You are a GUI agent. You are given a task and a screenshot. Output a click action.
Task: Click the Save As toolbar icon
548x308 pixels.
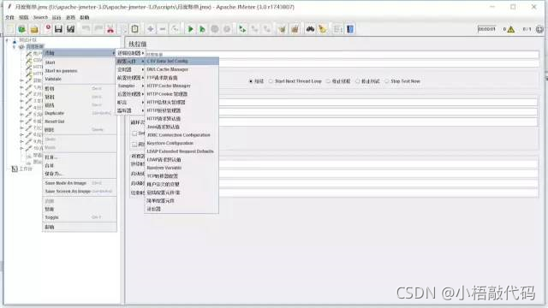coord(70,29)
